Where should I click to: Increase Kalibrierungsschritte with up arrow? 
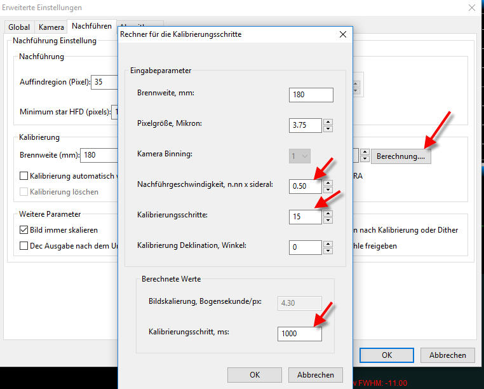(x=328, y=213)
